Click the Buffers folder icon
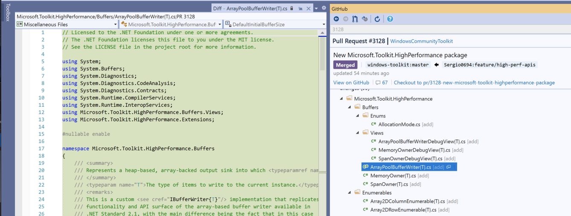This screenshot has height=216, width=571. click(357, 107)
